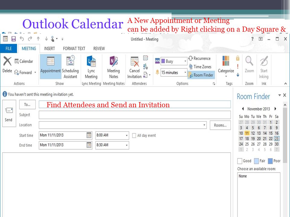Open End time date picker calendar icon
The width and height of the screenshot is (290, 217).
point(89,145)
